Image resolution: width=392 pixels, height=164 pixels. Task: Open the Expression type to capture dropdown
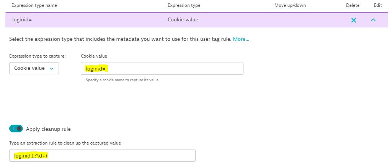click(x=34, y=68)
